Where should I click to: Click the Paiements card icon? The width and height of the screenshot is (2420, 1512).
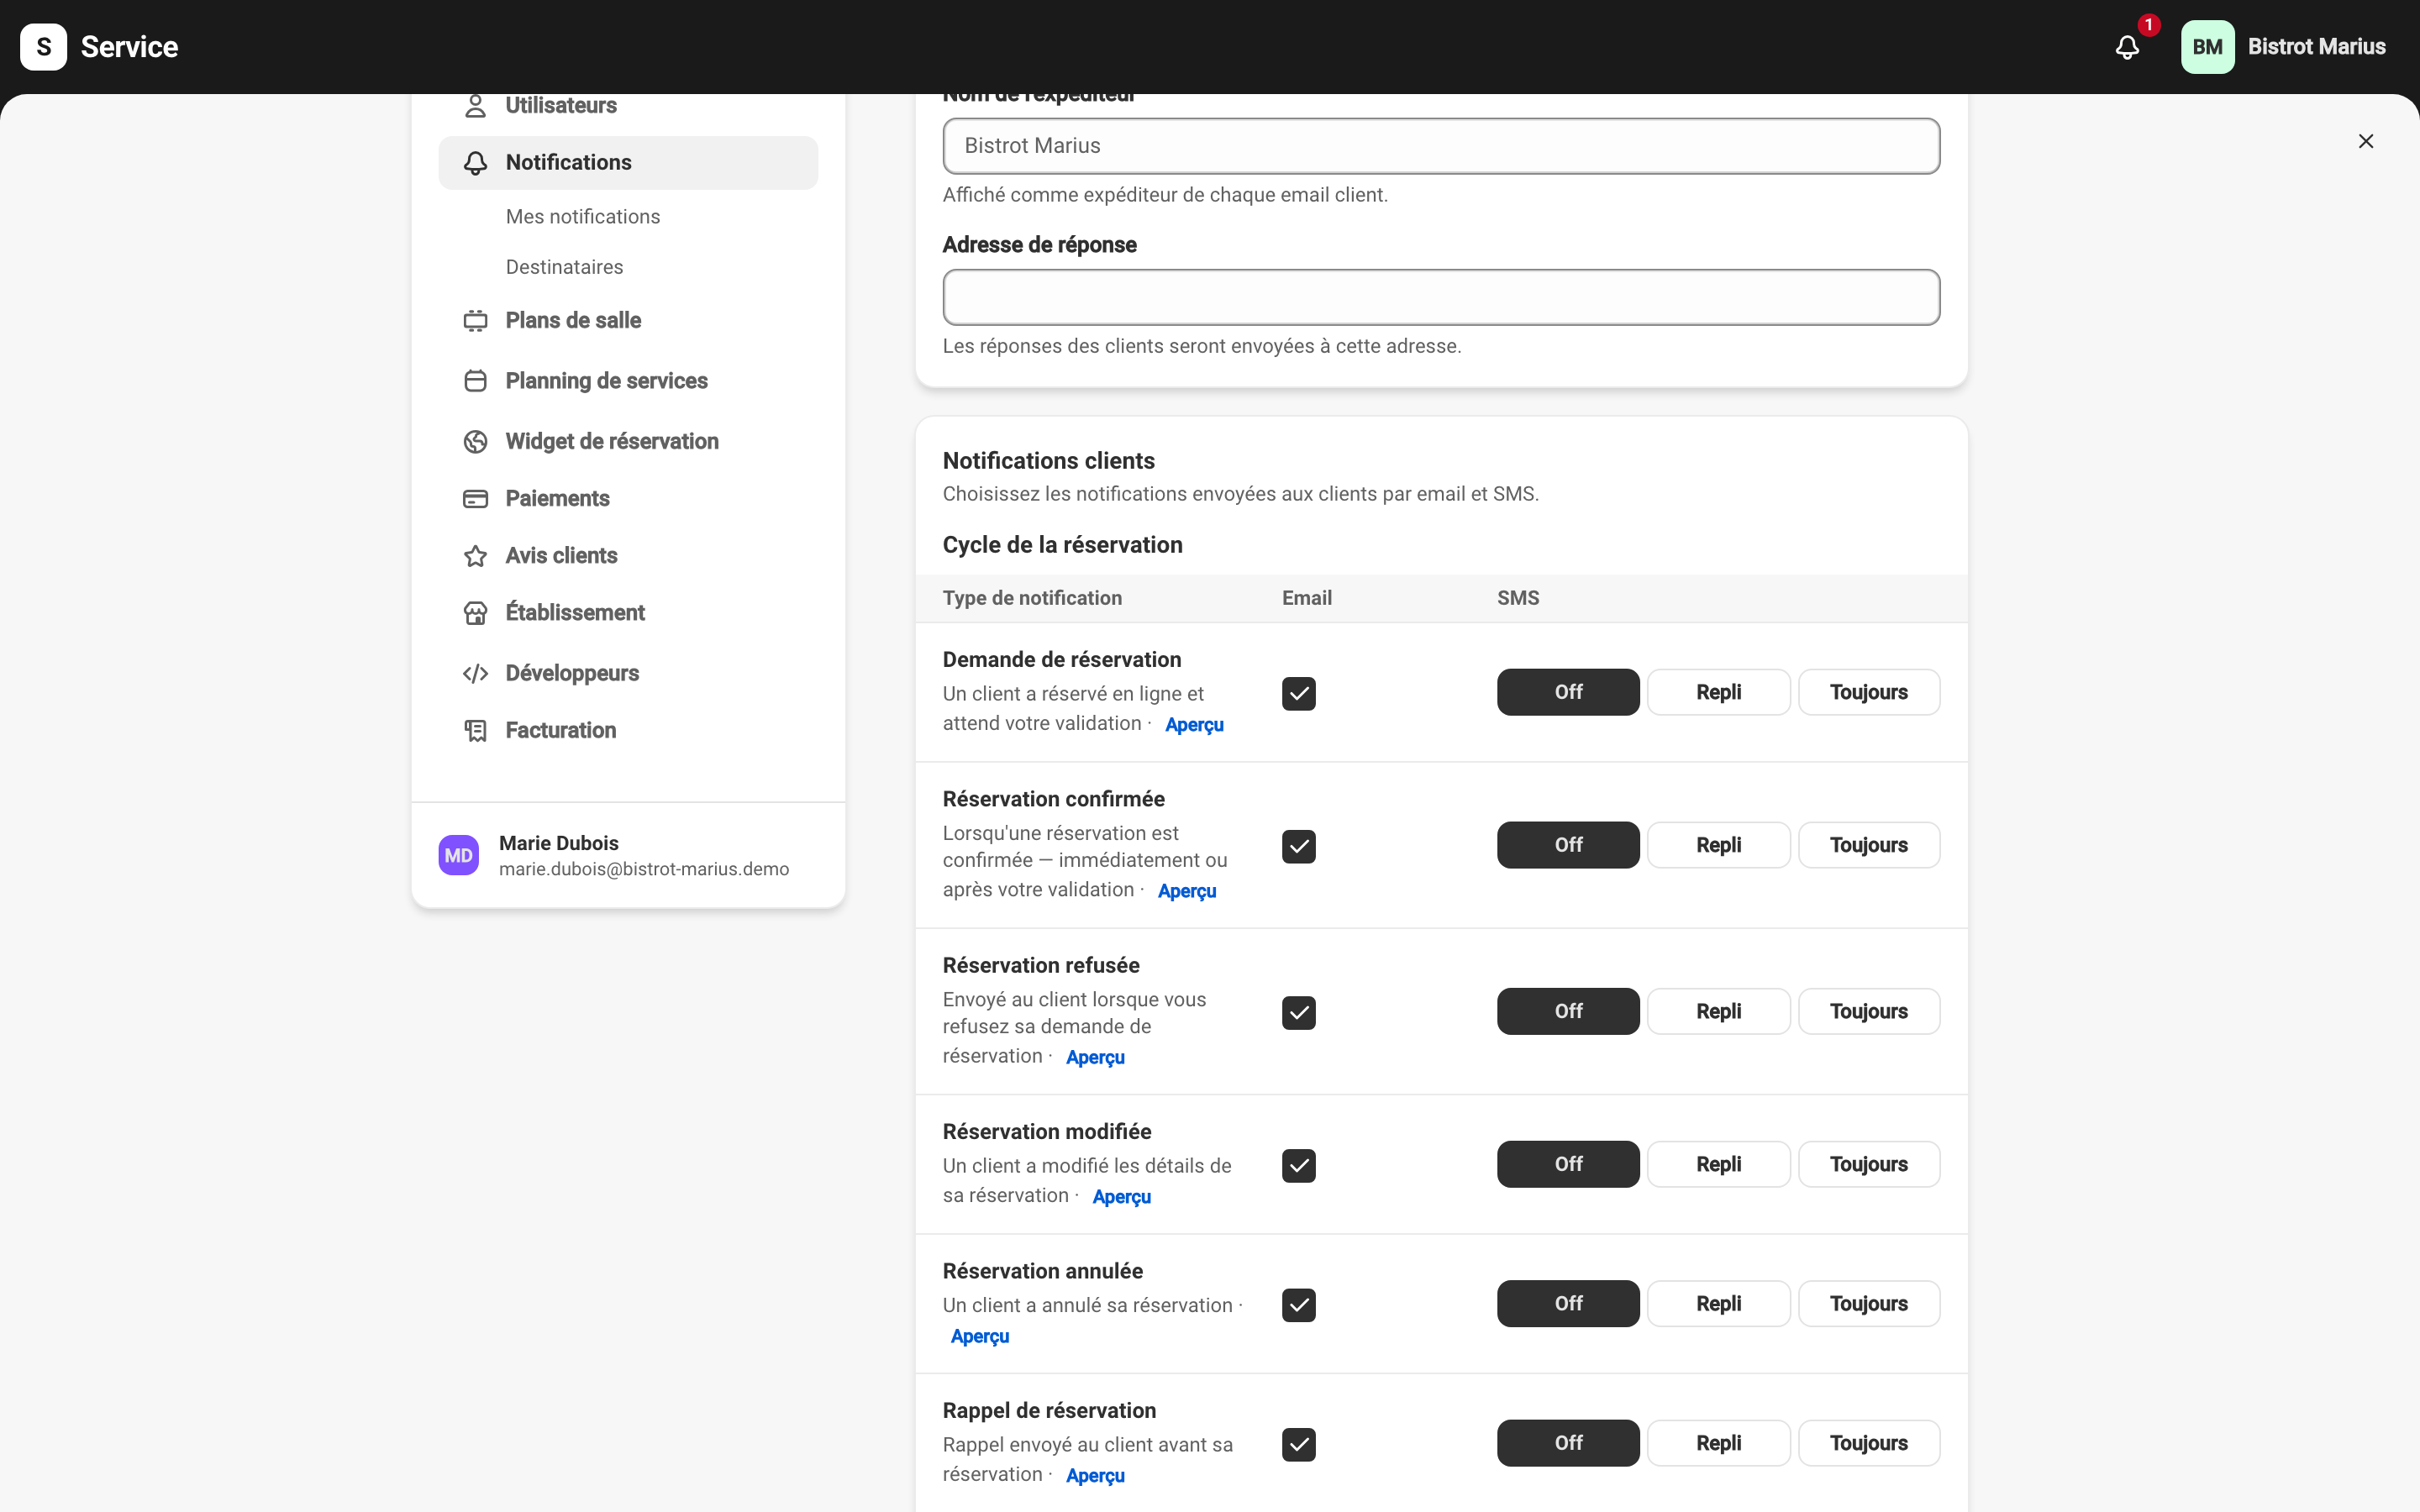click(475, 499)
